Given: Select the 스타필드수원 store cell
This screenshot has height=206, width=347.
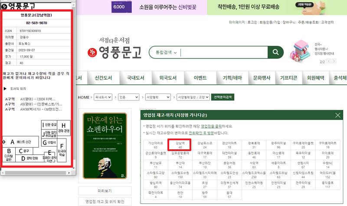Looking at the screenshot, I should [x=180, y=175].
